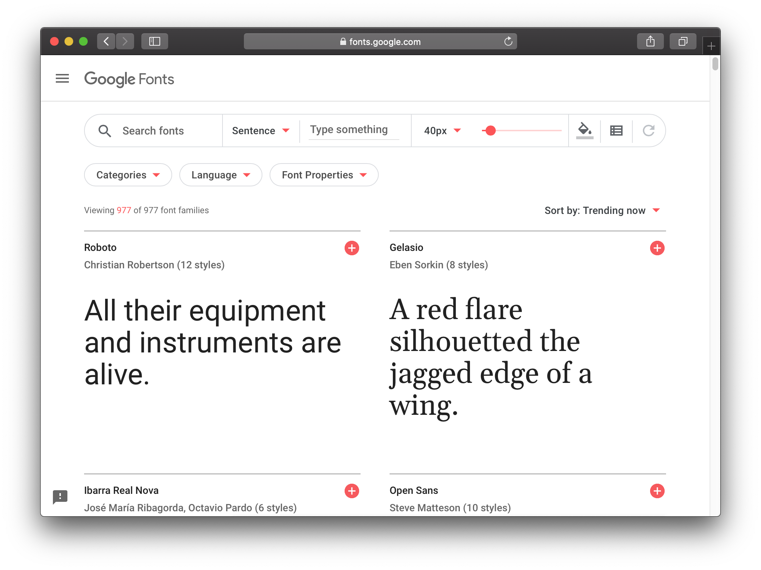
Task: Expand the Categories filter
Action: pyautogui.click(x=128, y=175)
